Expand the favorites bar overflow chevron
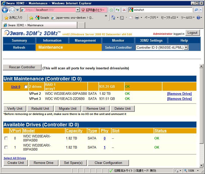The height and width of the screenshot is (174, 205). (x=106, y=16)
